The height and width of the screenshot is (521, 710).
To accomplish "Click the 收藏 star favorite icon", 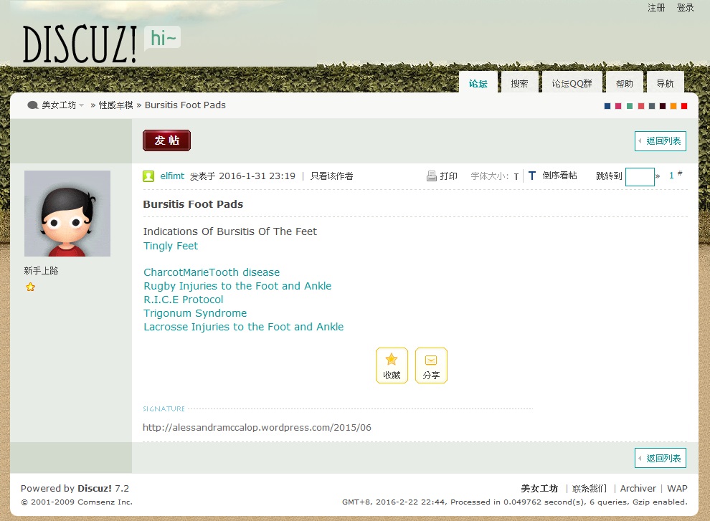I will click(392, 360).
